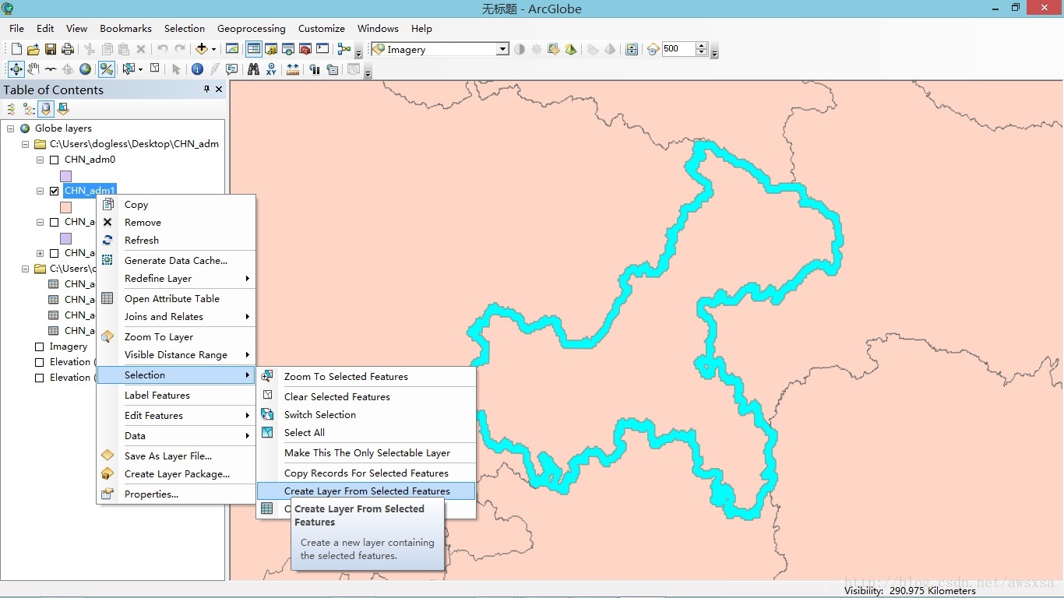This screenshot has height=598, width=1064.
Task: Pin the Table of Contents panel
Action: pyautogui.click(x=206, y=90)
